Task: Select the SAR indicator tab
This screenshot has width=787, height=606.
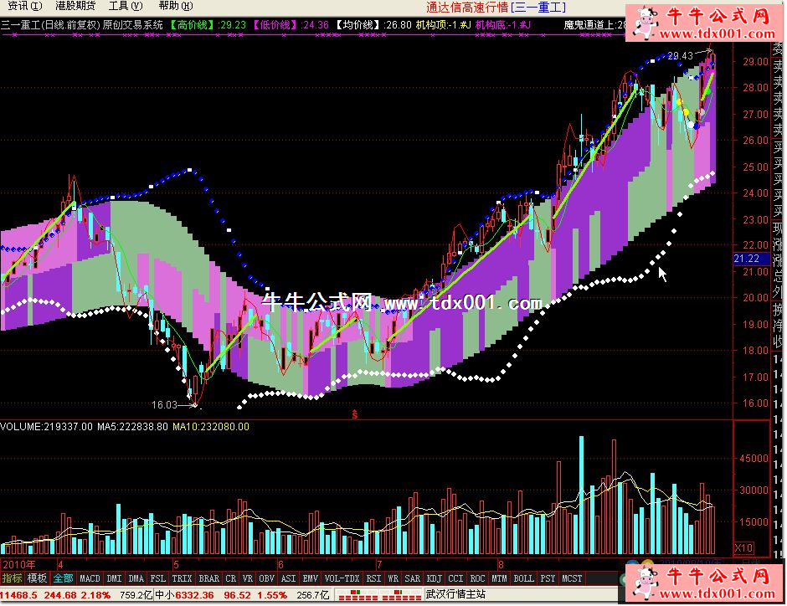Action: pyautogui.click(x=412, y=578)
